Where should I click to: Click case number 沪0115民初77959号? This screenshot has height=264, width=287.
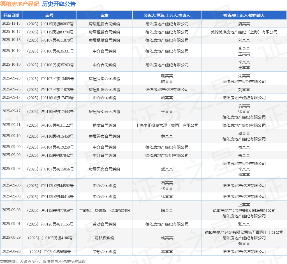tap(50, 210)
